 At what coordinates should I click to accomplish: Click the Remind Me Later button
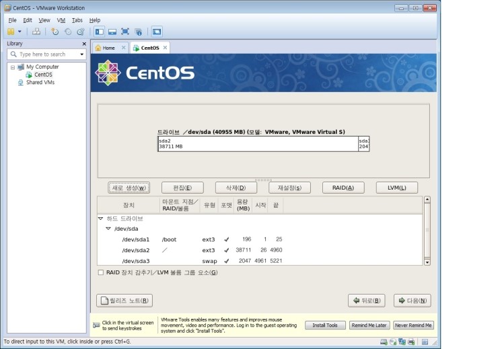(x=369, y=325)
